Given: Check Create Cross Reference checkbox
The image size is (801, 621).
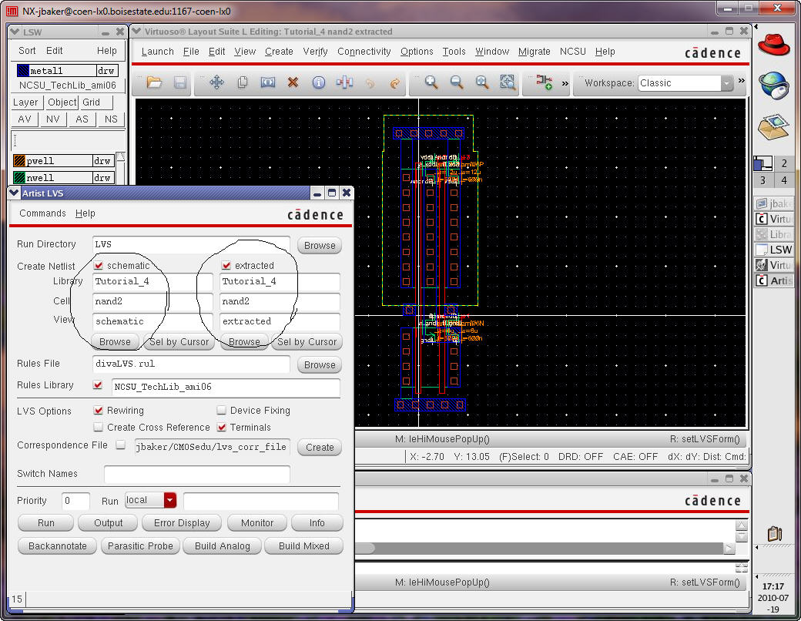Looking at the screenshot, I should tap(99, 427).
